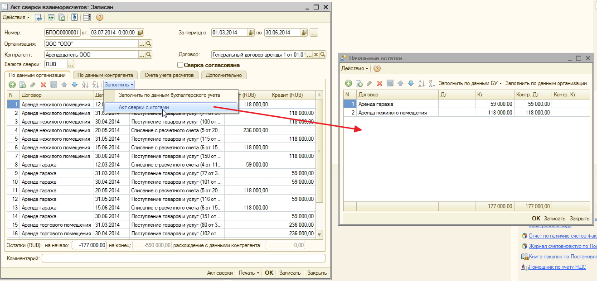
Task: Click Записать in the Акт сверки window
Action: pos(290,273)
